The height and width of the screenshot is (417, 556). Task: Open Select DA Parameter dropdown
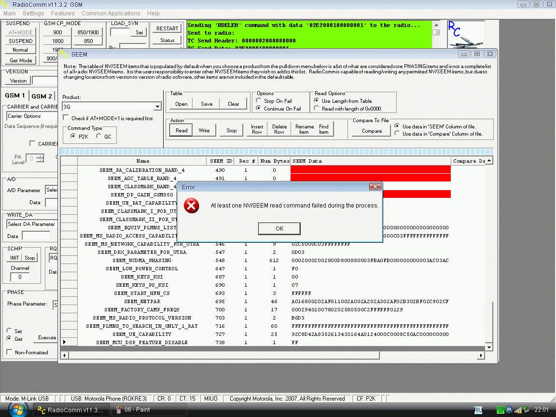(x=32, y=224)
